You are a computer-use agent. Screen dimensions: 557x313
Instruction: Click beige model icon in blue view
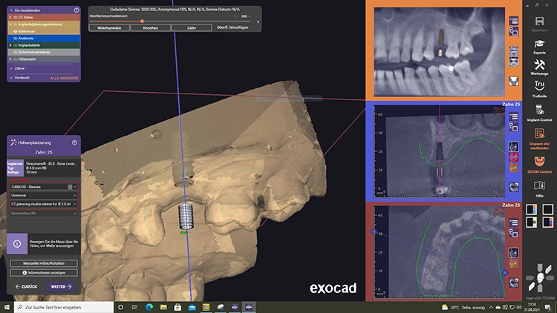[514, 167]
